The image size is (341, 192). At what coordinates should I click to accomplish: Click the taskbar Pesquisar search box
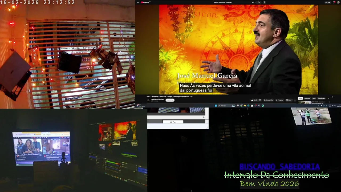pos(227,106)
